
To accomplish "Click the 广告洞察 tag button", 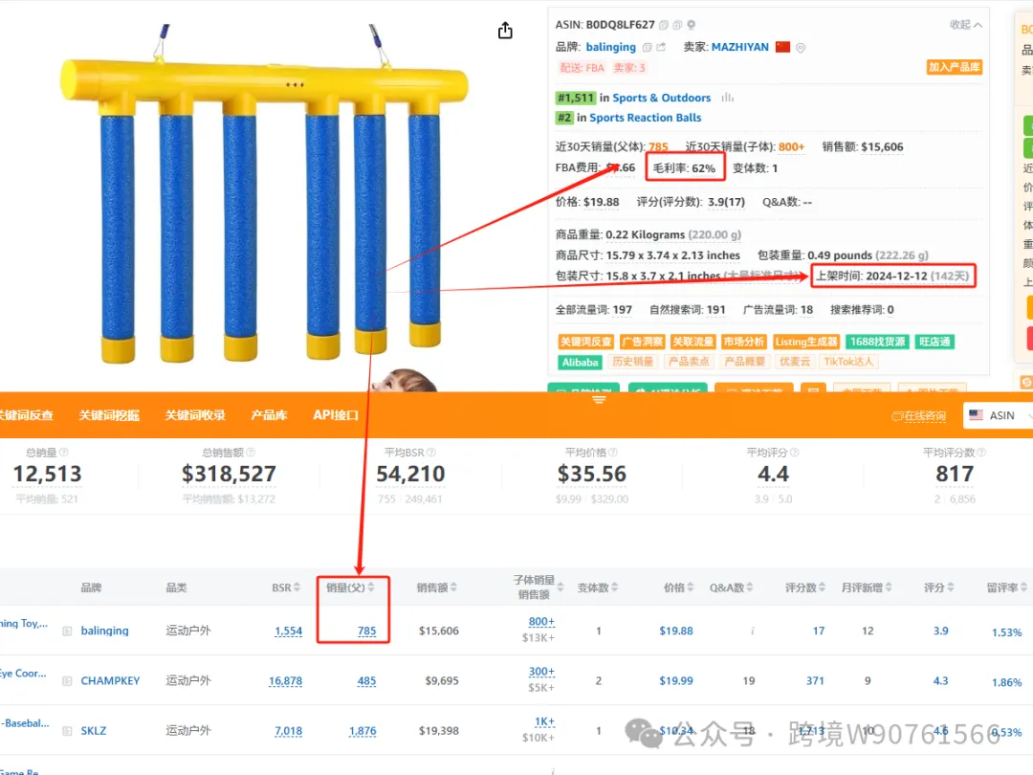I will click(643, 342).
